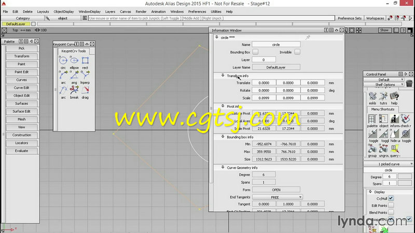The image size is (415, 233).
Task: Click the Workspaces button
Action: 375,18
